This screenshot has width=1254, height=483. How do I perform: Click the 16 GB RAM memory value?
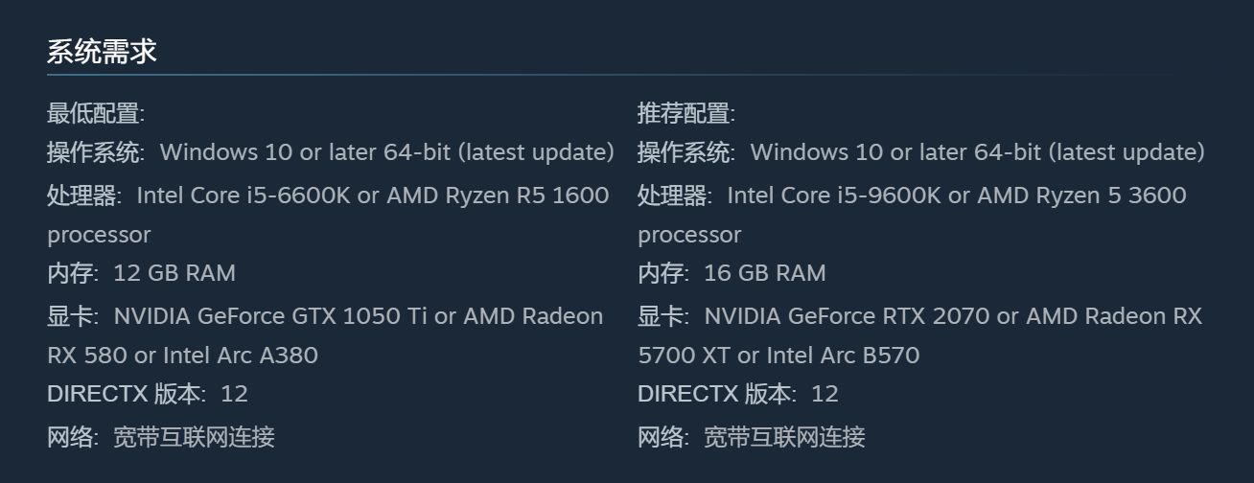tap(765, 273)
